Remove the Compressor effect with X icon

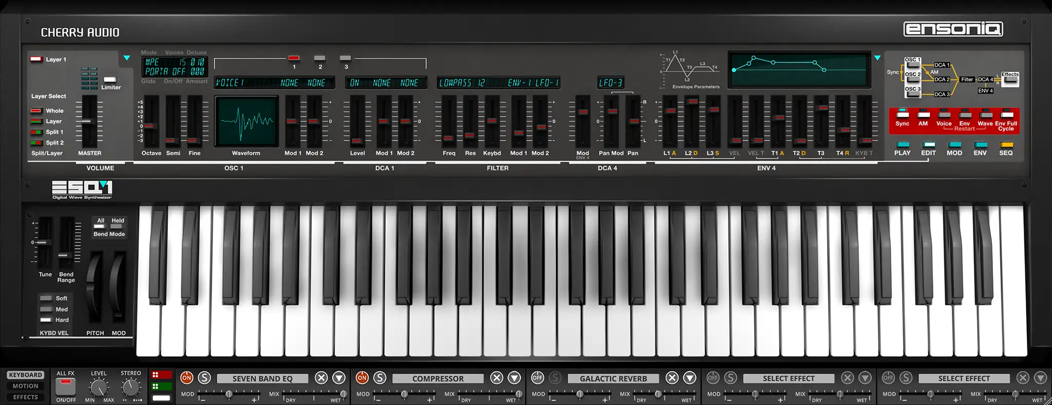[496, 378]
